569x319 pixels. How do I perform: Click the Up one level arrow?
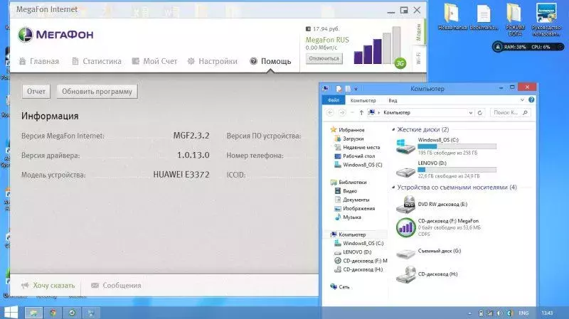click(x=361, y=113)
